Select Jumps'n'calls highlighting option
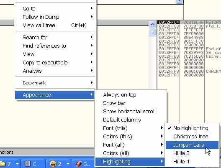 click(192, 145)
